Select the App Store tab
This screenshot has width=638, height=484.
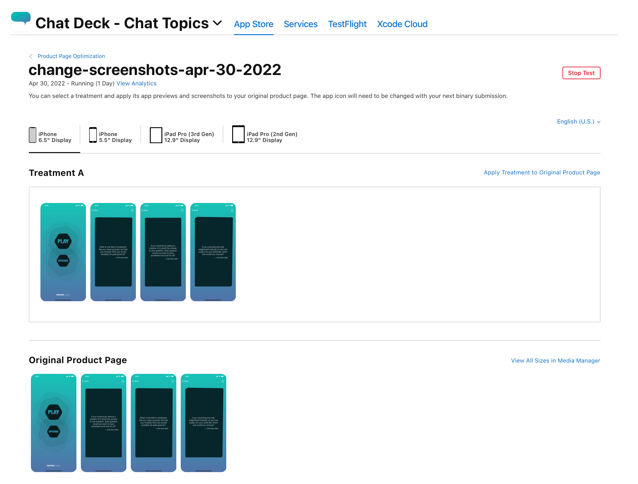[x=254, y=24]
